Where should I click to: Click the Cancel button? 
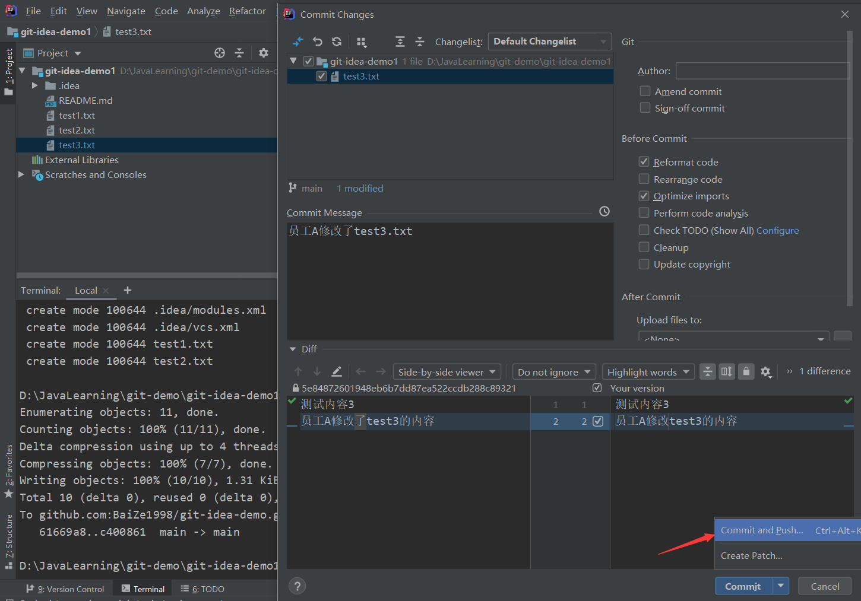(825, 586)
